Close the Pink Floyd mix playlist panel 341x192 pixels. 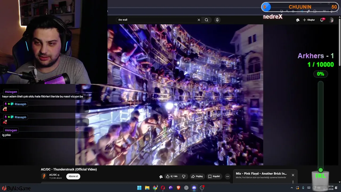click(293, 175)
